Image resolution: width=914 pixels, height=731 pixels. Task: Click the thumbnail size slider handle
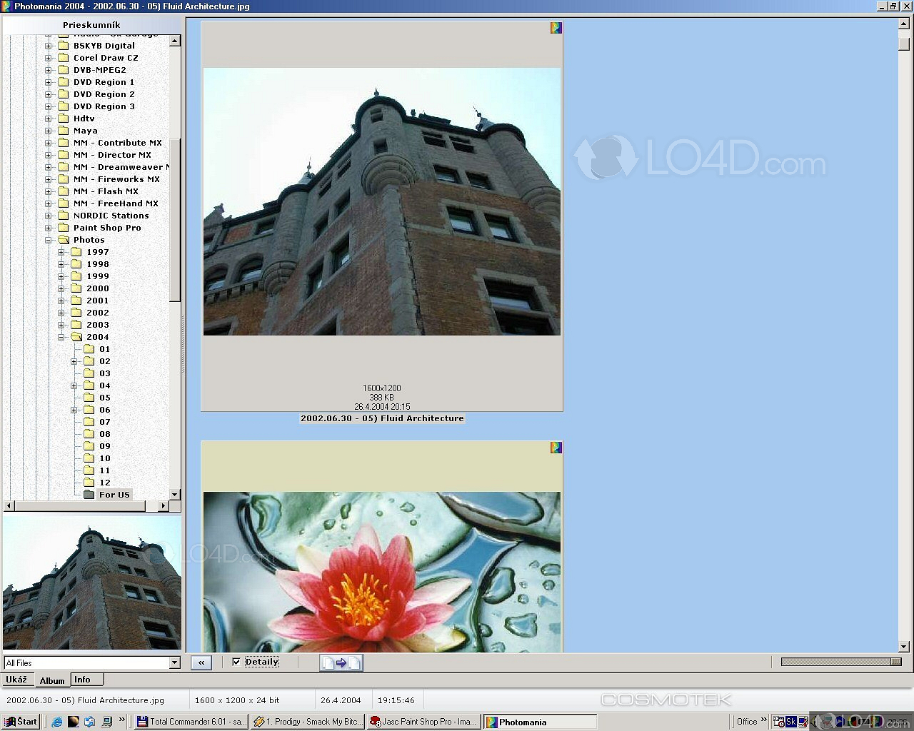897,662
